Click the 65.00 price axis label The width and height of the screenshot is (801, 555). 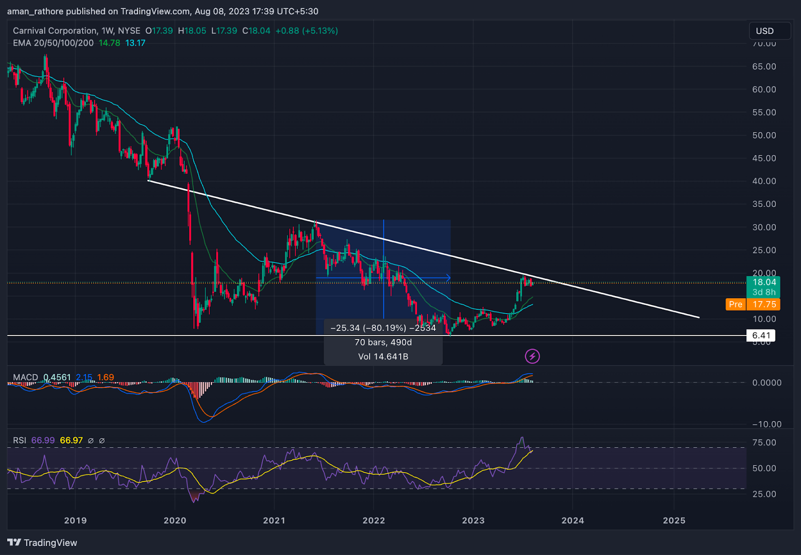point(764,66)
